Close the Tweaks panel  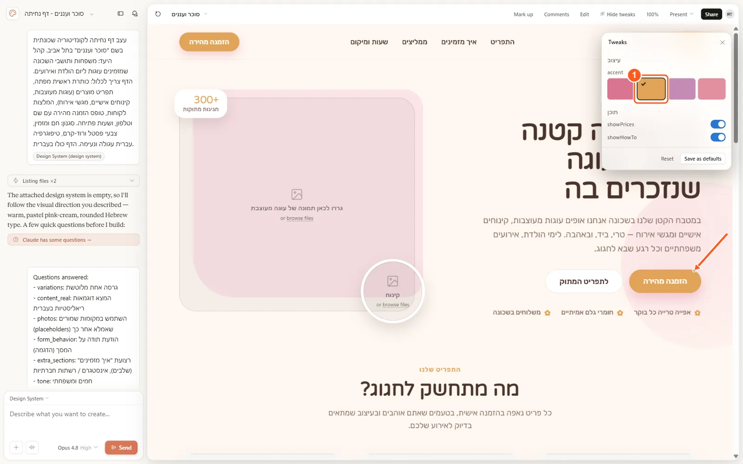[722, 42]
